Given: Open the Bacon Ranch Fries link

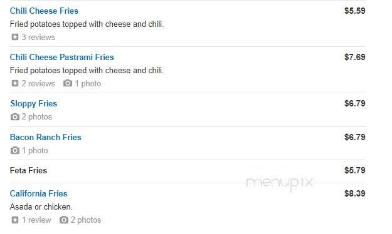Looking at the screenshot, I should tap(46, 137).
